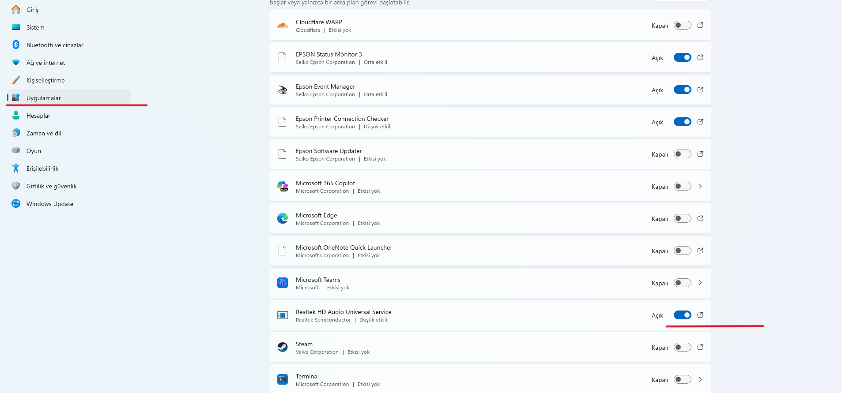The width and height of the screenshot is (842, 393).
Task: Select Oyun in the sidebar
Action: pos(69,151)
